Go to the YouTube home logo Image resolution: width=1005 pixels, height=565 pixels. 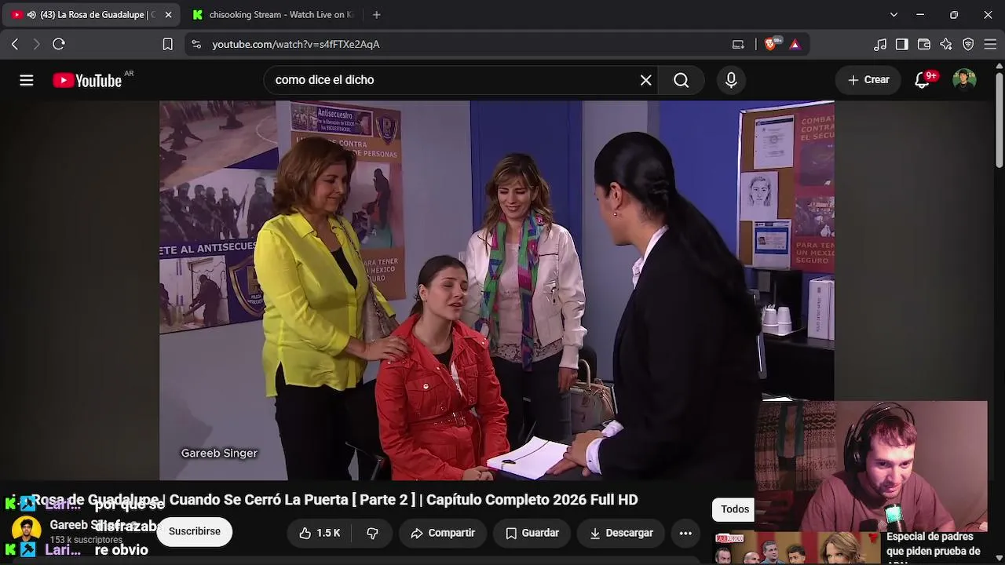pos(87,80)
